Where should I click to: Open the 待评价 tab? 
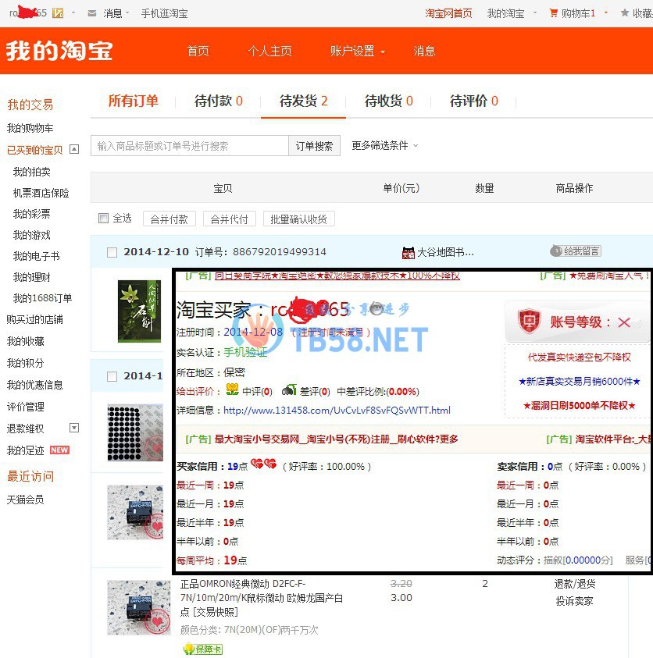tap(473, 101)
